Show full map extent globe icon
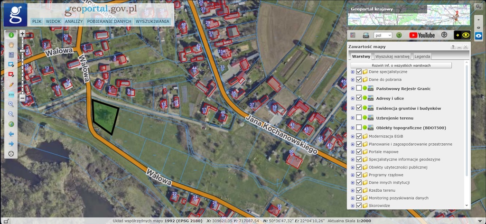This screenshot has width=486, height=224. [11, 124]
